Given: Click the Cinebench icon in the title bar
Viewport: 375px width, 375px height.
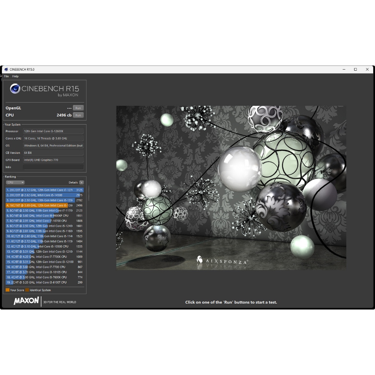Looking at the screenshot, I should [6, 69].
